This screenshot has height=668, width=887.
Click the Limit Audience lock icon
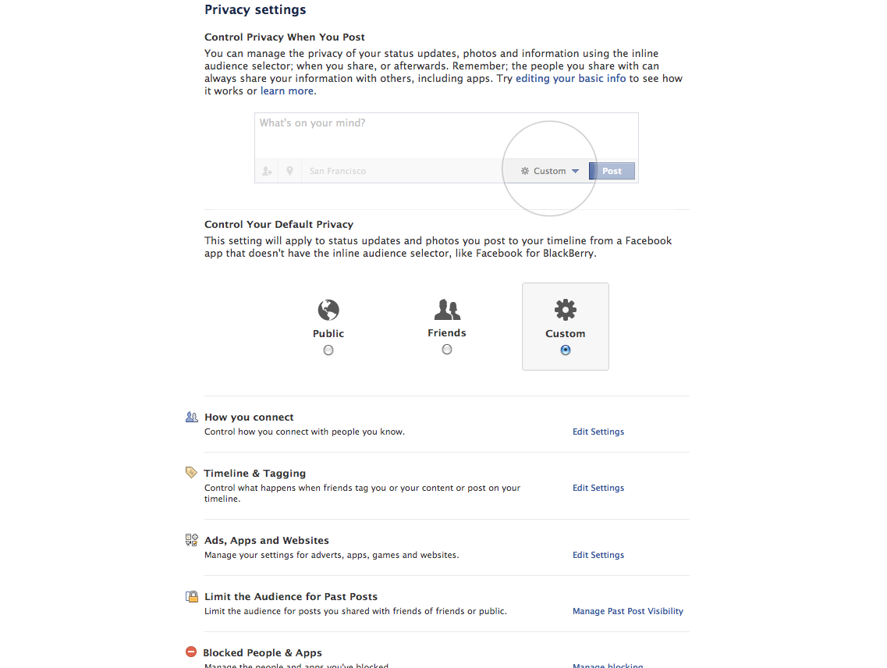click(192, 597)
